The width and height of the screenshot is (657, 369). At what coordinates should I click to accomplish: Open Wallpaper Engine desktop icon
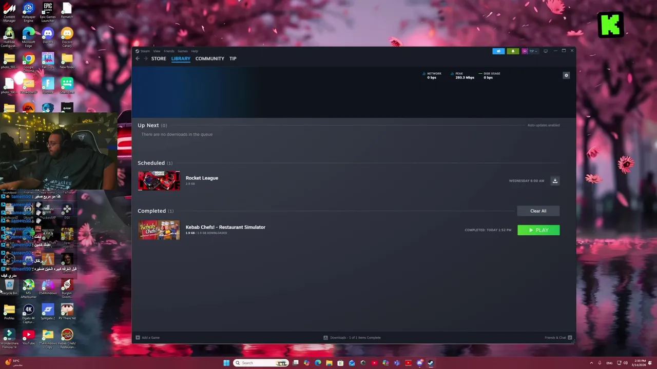pyautogui.click(x=28, y=12)
